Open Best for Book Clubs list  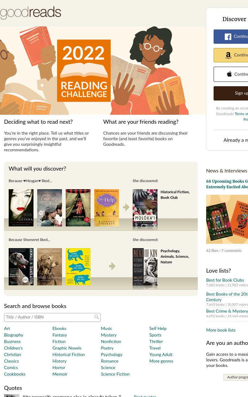tap(225, 280)
